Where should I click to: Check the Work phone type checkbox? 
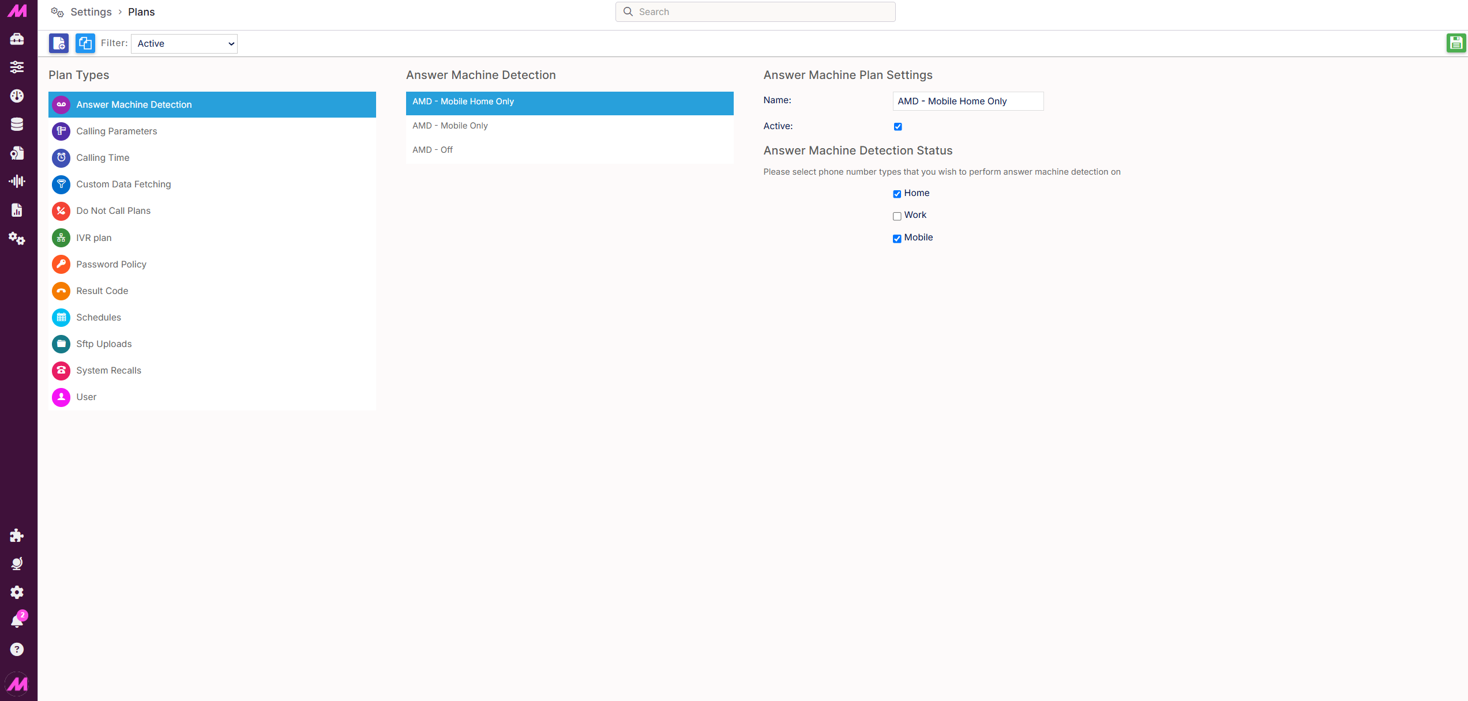click(x=897, y=216)
